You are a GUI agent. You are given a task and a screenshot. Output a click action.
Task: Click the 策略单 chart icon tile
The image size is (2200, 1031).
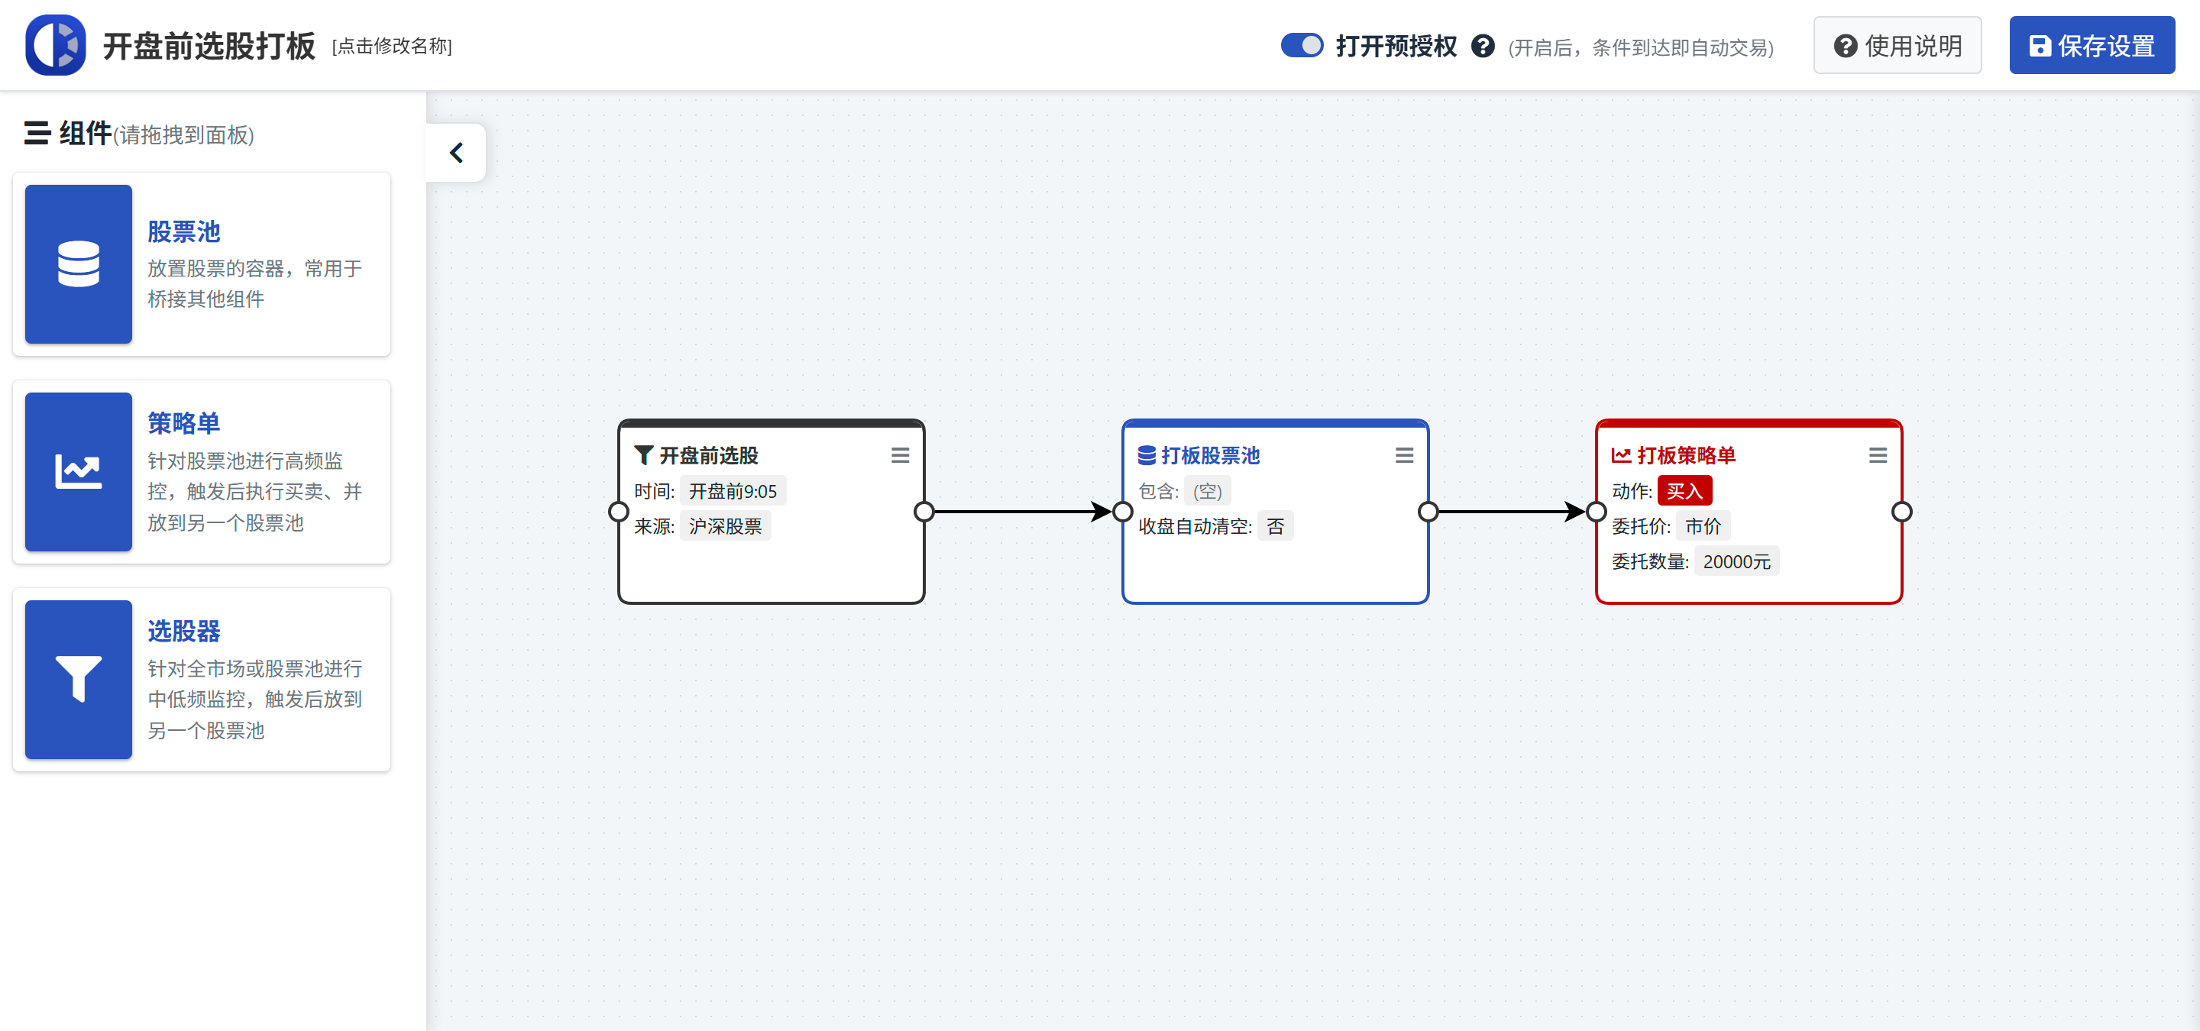click(x=79, y=471)
